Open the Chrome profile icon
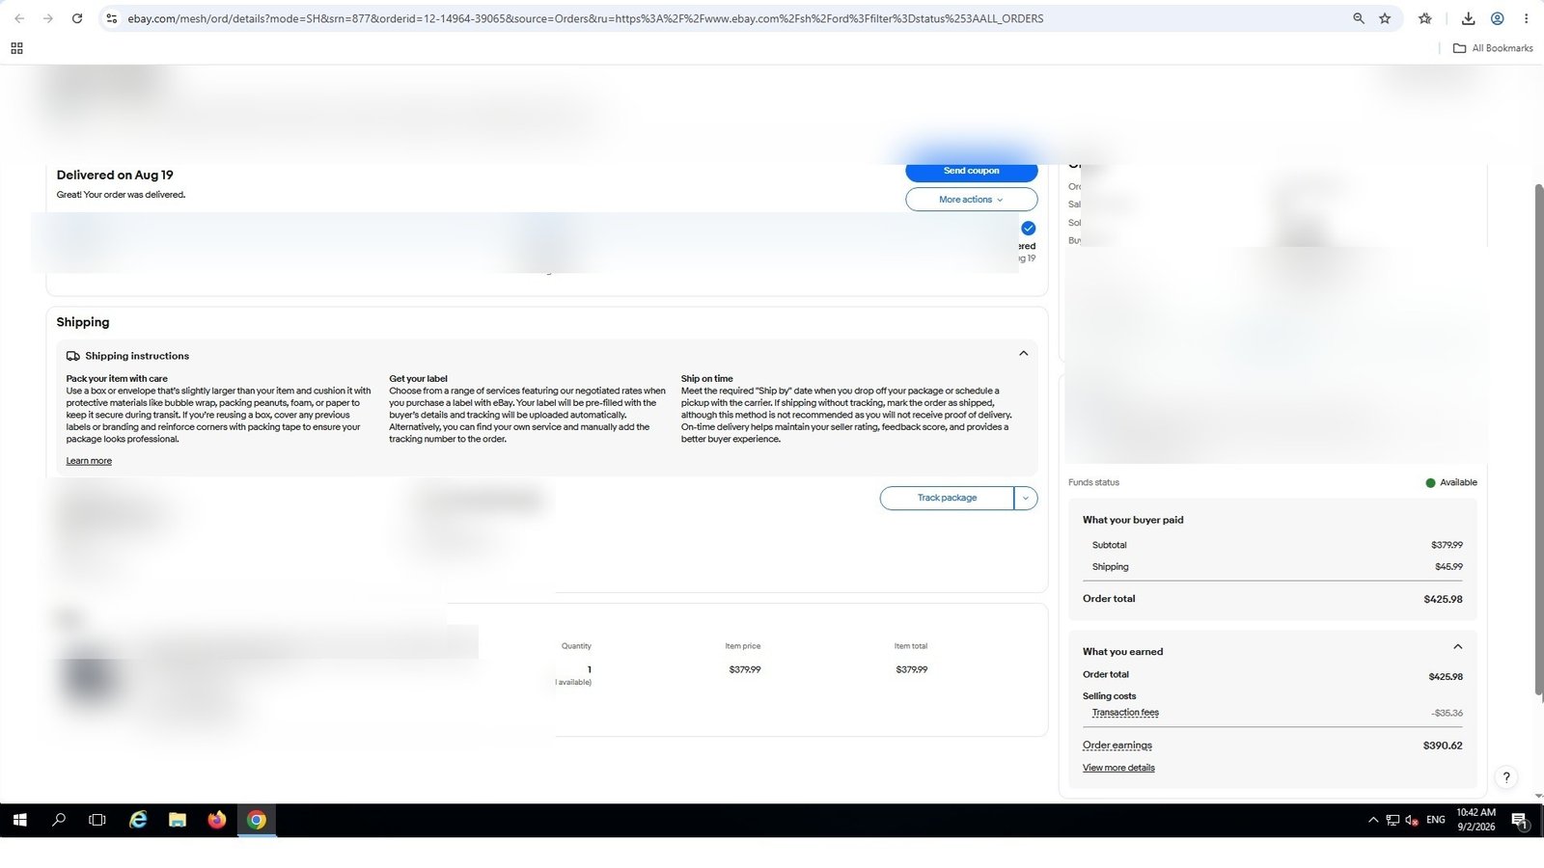1544x868 pixels. click(1498, 18)
